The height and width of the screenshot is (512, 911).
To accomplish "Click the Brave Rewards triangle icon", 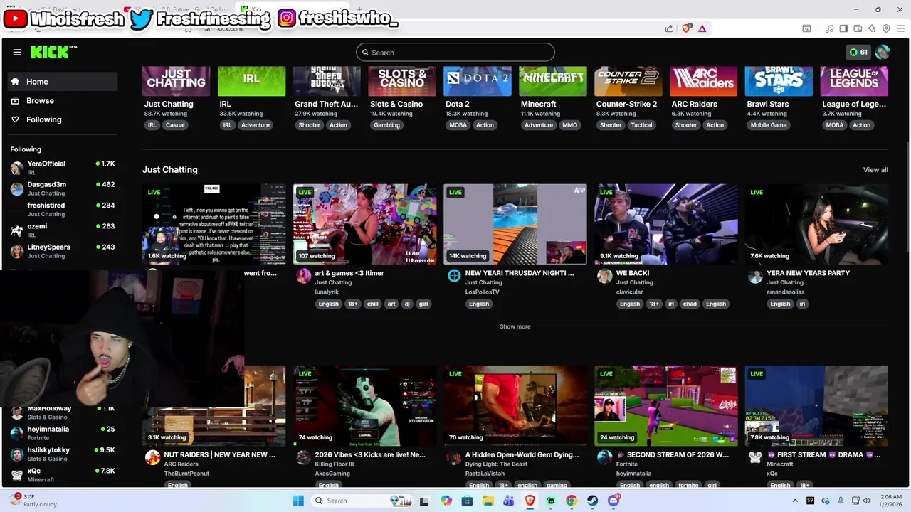I will coord(702,28).
